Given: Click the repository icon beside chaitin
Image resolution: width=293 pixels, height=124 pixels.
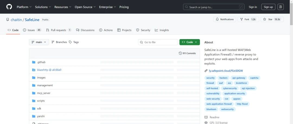Looking at the screenshot, I should [8, 19].
